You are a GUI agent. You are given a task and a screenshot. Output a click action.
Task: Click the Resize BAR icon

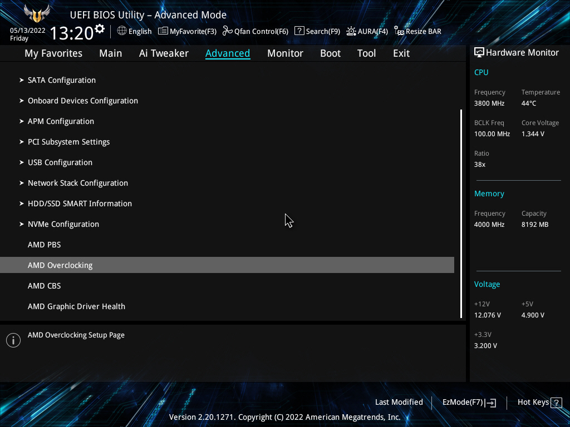399,31
